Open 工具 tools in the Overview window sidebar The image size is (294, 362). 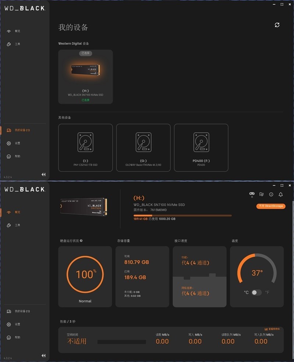13,225
